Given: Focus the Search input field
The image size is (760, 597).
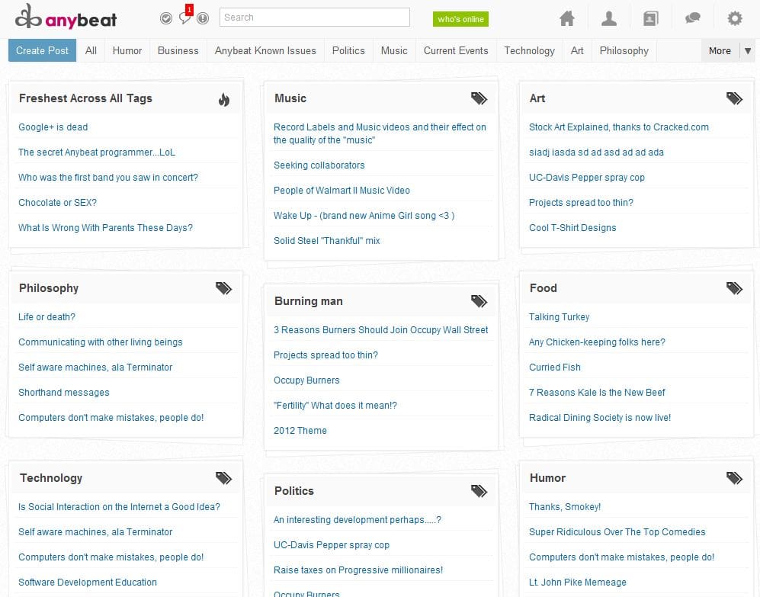Looking at the screenshot, I should [314, 18].
